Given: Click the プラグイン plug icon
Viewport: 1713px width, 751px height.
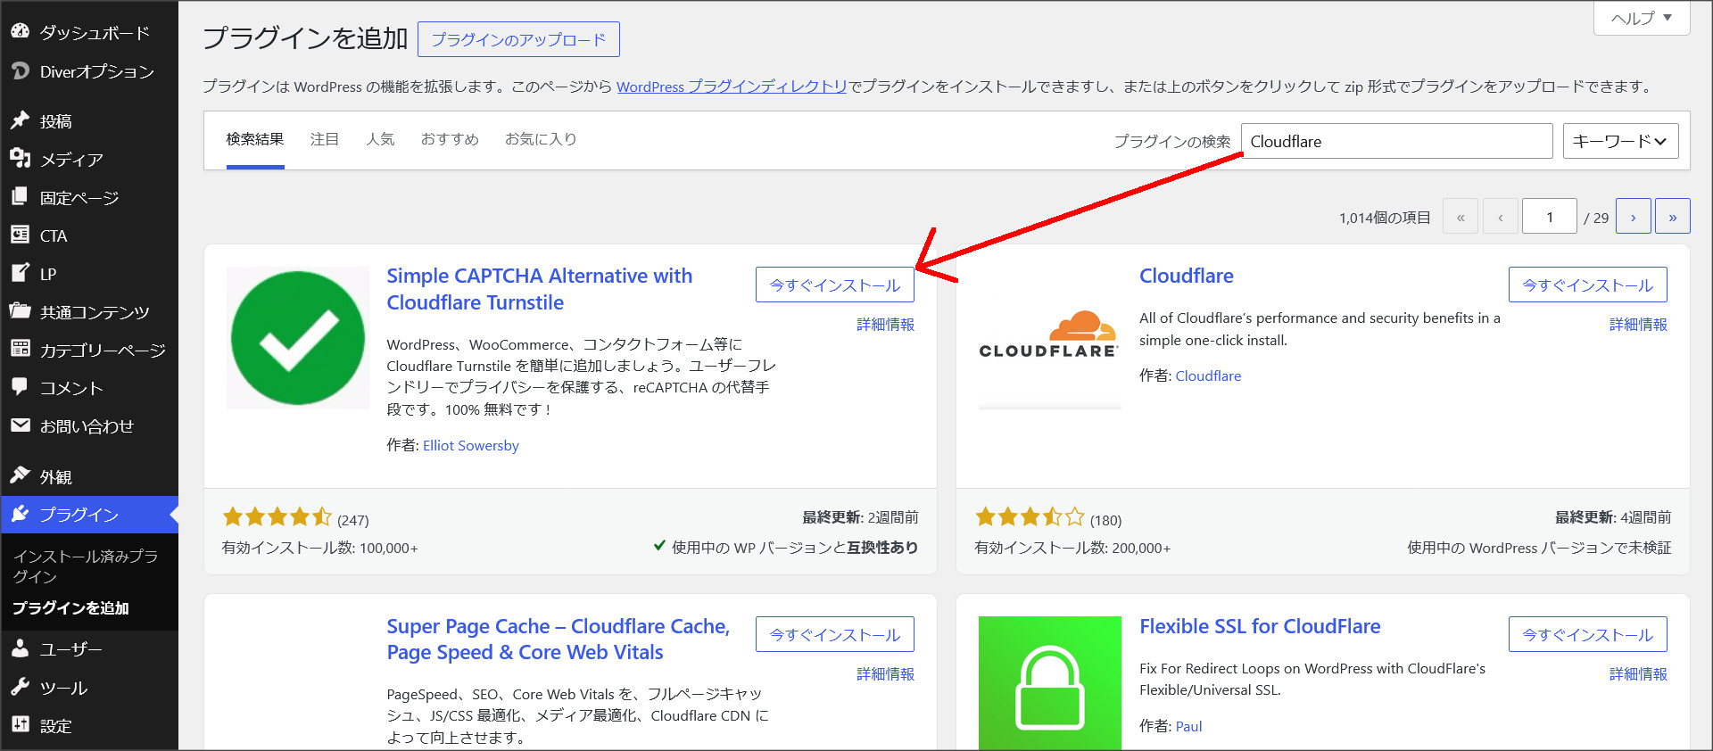Looking at the screenshot, I should tap(20, 514).
